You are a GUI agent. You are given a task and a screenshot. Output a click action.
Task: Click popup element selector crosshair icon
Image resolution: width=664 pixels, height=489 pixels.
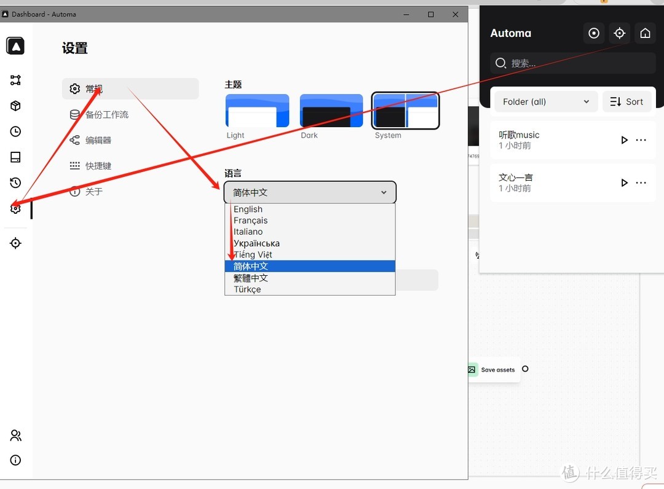[x=620, y=33]
